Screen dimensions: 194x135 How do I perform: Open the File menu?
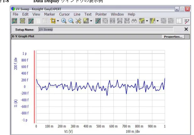click(x=15, y=14)
